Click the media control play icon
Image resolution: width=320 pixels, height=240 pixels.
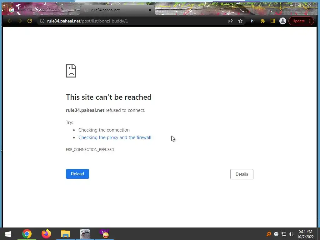pyautogui.click(x=252, y=21)
